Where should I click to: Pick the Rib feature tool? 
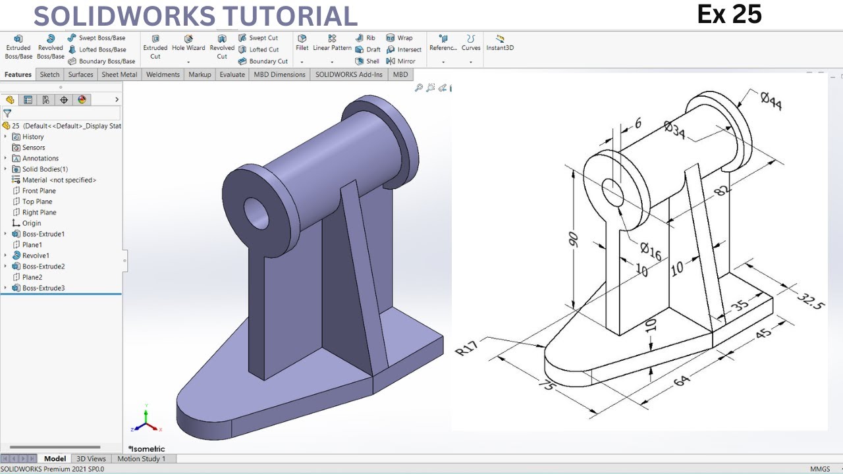click(366, 38)
